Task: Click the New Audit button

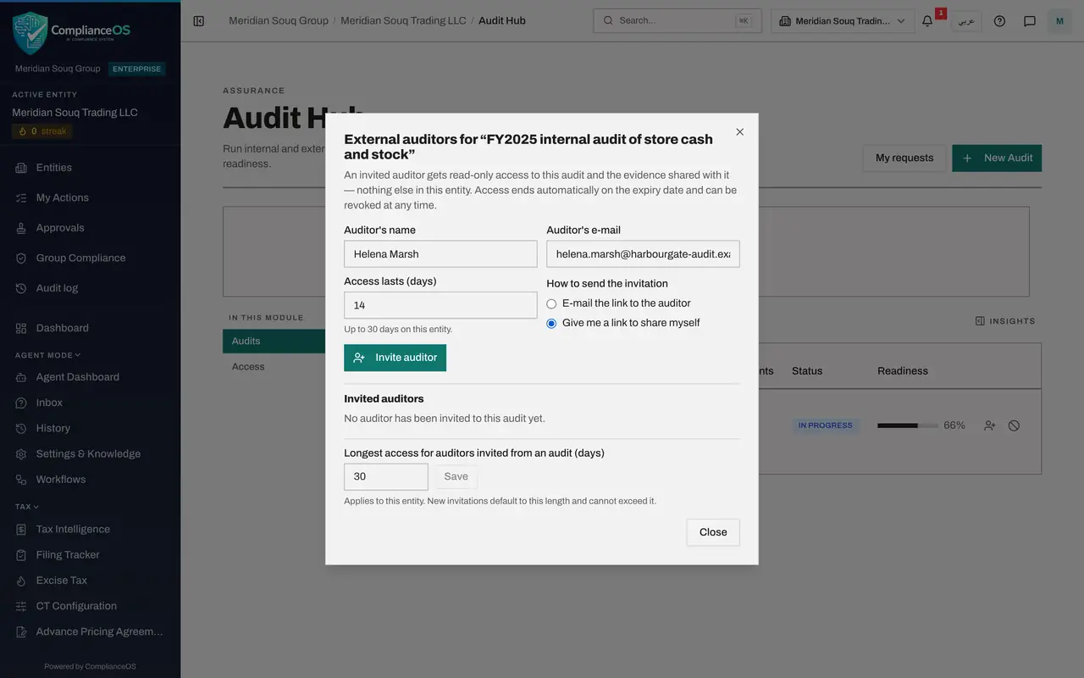Action: pos(997,158)
